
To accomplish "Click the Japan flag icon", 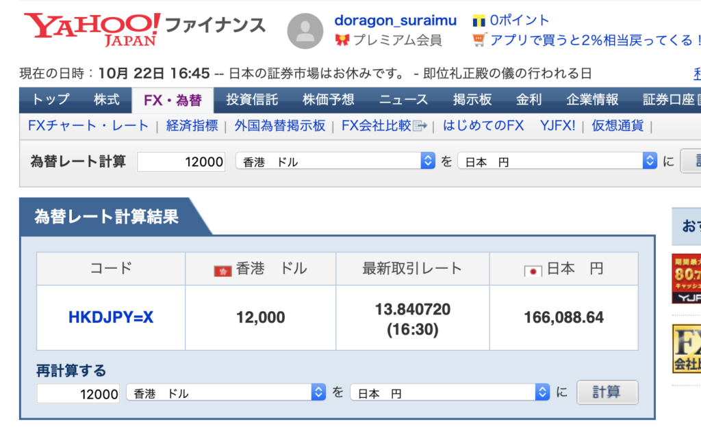I will tap(532, 271).
